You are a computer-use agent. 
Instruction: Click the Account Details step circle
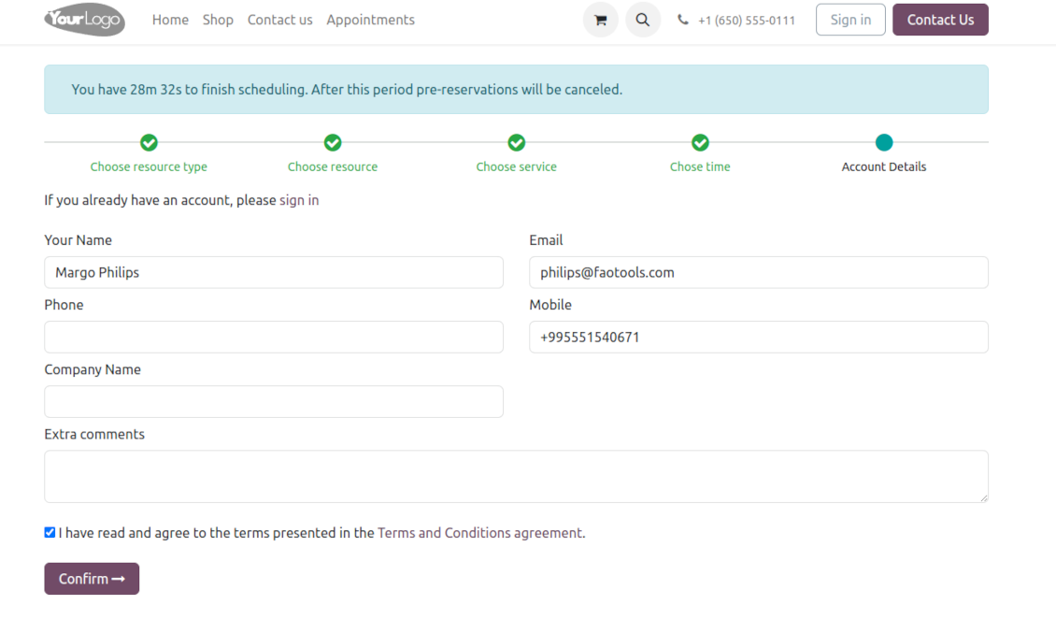(x=883, y=142)
